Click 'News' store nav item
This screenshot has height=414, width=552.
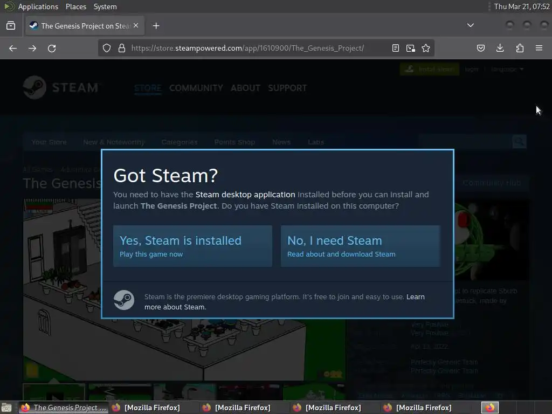click(281, 142)
